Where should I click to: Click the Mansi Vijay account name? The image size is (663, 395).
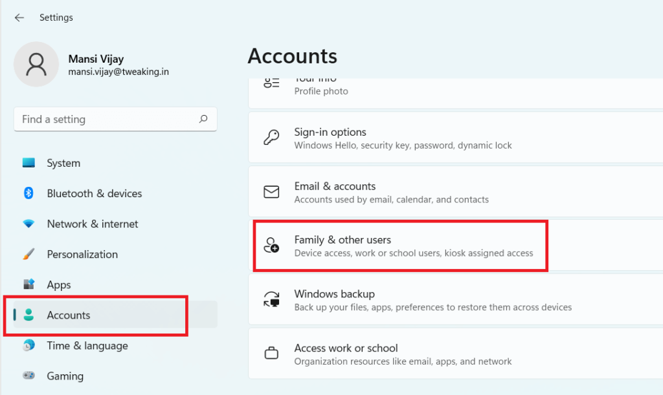tap(96, 59)
